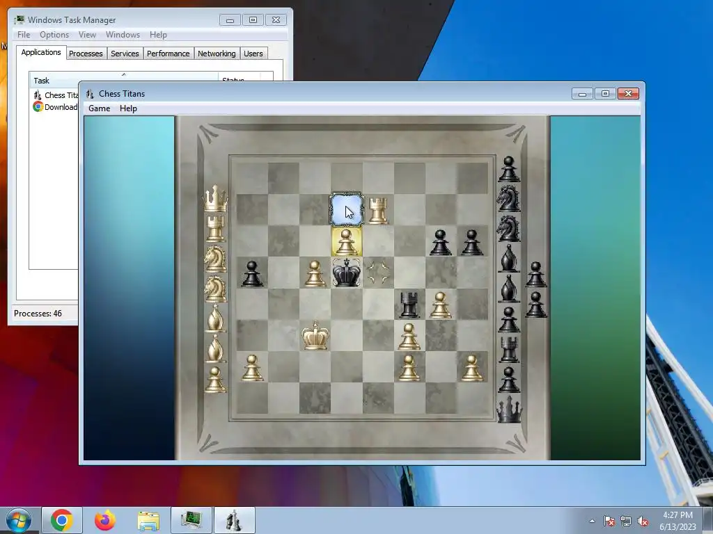This screenshot has height=534, width=713.
Task: Select the white rook on e7
Action: 378,211
